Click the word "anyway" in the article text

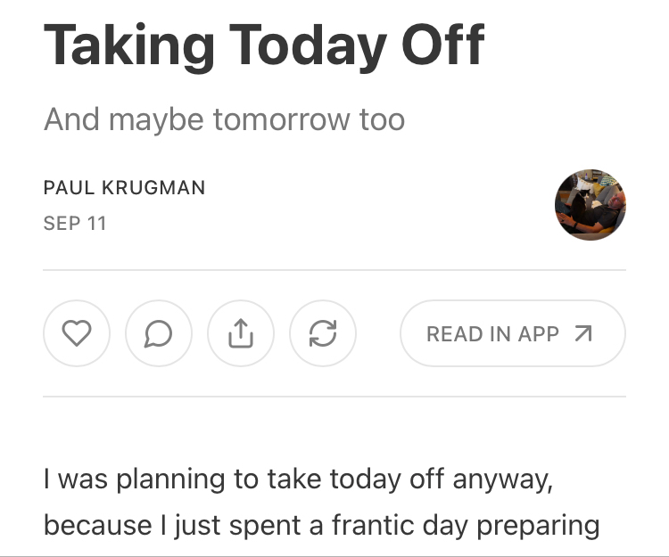point(501,479)
